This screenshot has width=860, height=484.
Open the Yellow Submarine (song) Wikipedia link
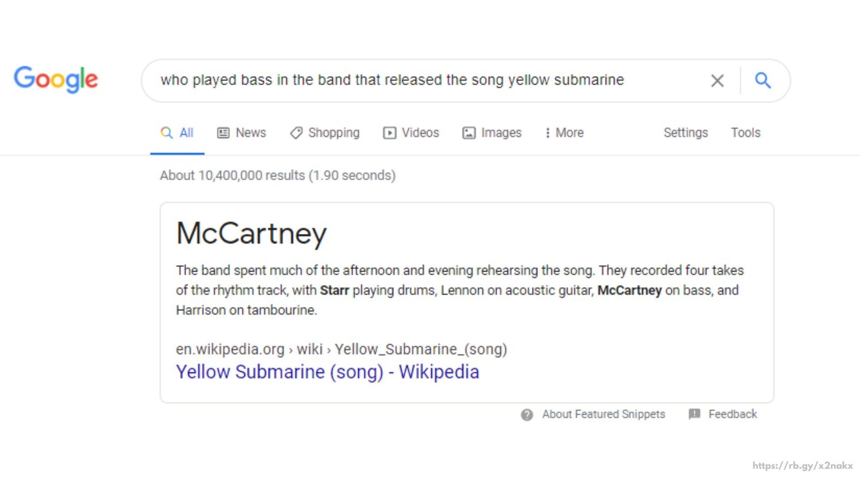(327, 372)
